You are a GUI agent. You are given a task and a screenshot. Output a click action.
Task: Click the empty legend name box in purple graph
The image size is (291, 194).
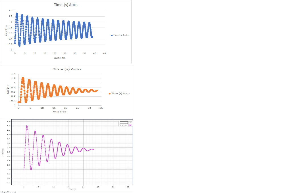tap(124, 123)
